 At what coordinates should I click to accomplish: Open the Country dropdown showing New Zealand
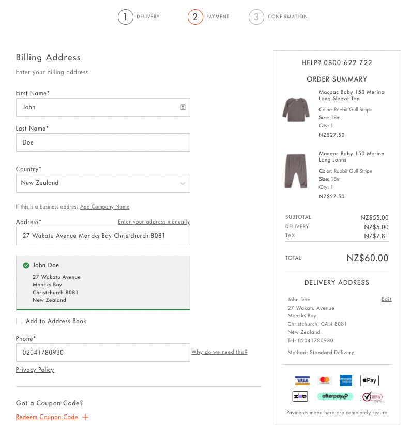(103, 183)
